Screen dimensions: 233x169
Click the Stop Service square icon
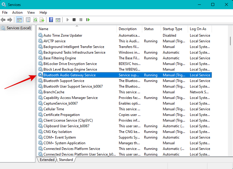click(x=74, y=20)
